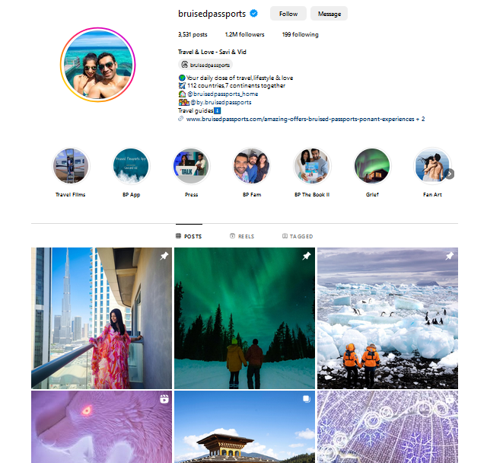Switch to the Tagged tab

tap(298, 236)
